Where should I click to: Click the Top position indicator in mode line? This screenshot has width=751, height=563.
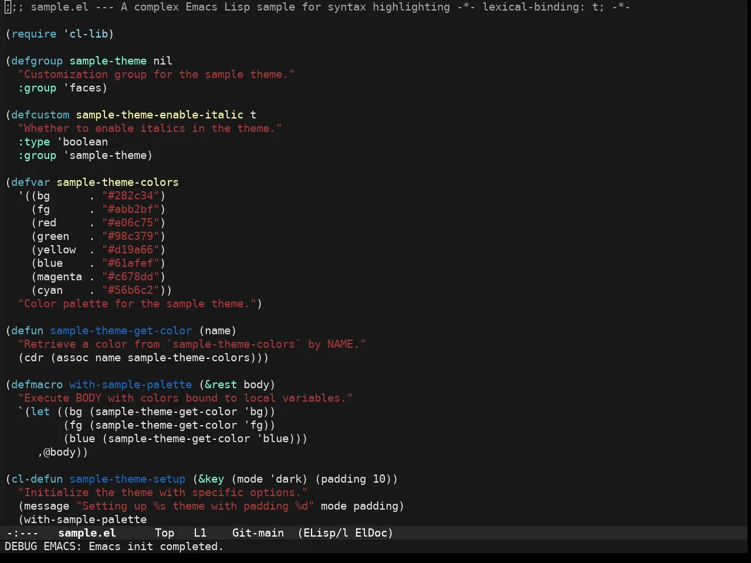click(164, 533)
